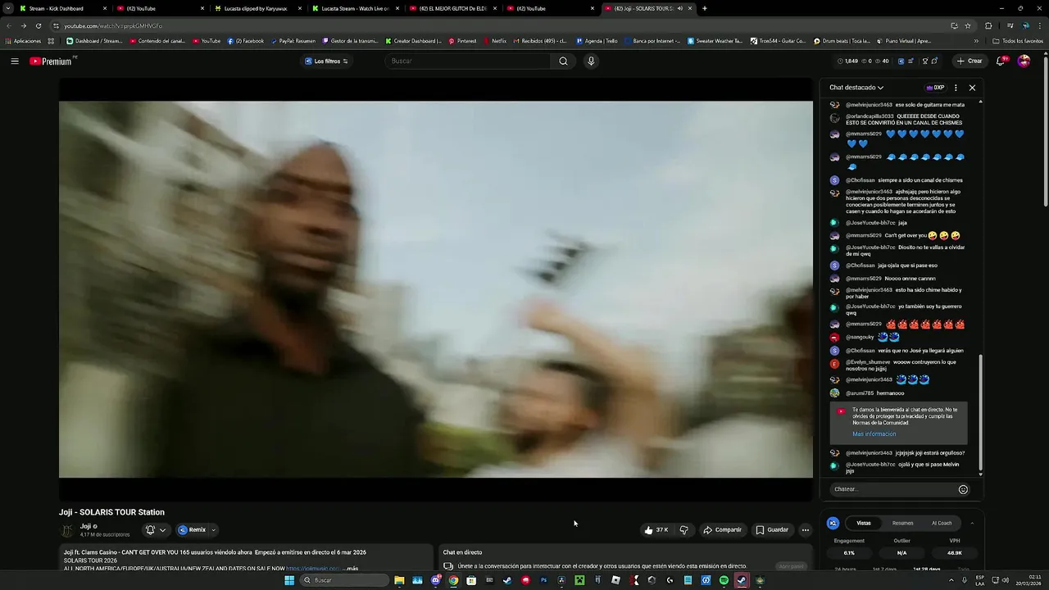This screenshot has height=590, width=1049.
Task: Open Photoshop from Windows taskbar
Action: coord(543,580)
